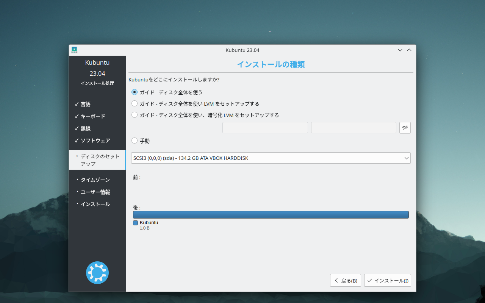Click the インストール処理 sidebar heading
485x303 pixels.
point(97,83)
